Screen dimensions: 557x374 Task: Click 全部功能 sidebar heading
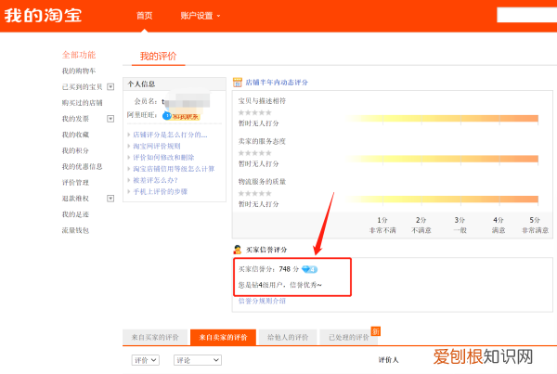pos(79,55)
